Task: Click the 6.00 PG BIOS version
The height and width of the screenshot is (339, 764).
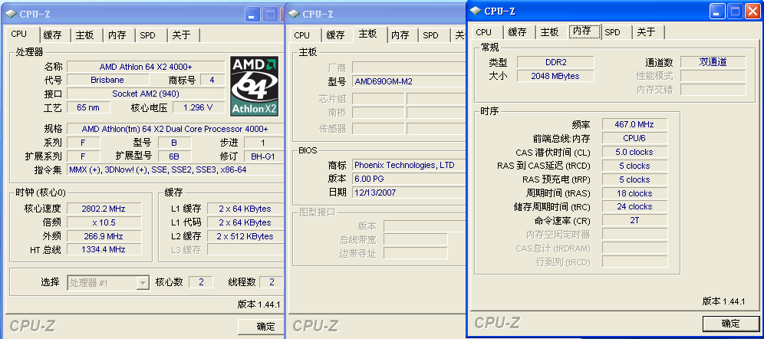Action: tap(408, 179)
